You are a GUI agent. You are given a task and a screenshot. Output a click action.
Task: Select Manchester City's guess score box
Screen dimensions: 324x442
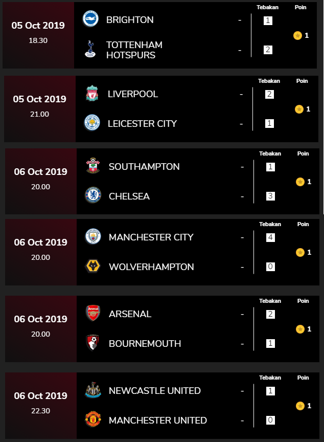[x=271, y=237]
